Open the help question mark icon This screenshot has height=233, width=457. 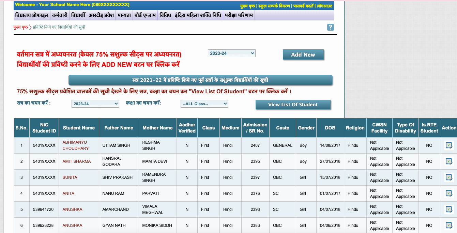330,27
